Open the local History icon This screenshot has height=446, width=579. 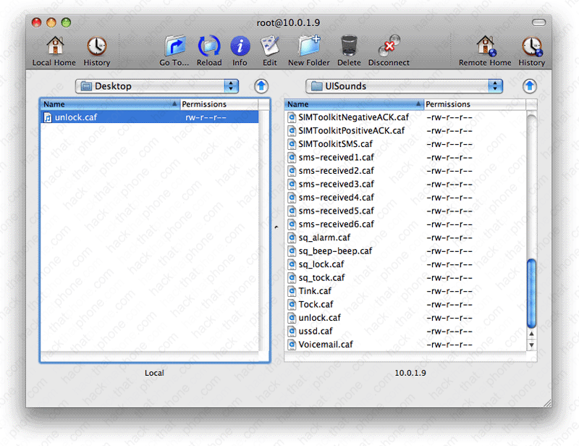(x=96, y=47)
